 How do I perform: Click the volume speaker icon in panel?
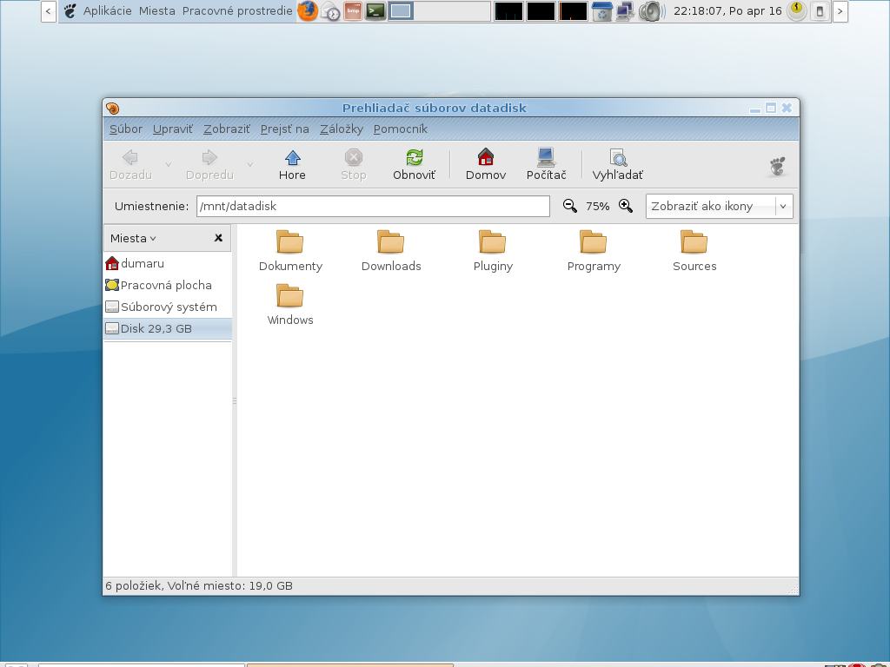[x=649, y=11]
